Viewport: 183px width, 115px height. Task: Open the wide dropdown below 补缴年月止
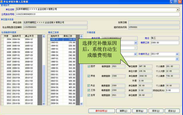coord(177,59)
